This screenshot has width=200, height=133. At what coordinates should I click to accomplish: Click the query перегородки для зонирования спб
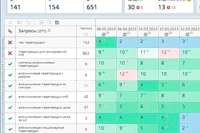tap(42, 53)
